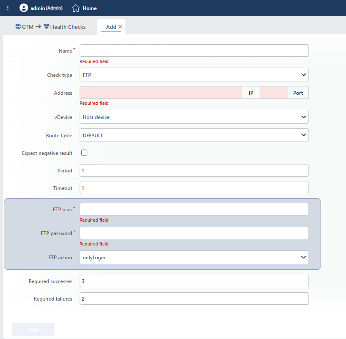Viewport: 346px width, 339px height.
Task: Click the FTP password input field
Action: [x=194, y=233]
